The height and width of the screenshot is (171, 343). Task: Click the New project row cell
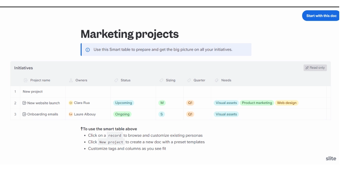coord(33,92)
